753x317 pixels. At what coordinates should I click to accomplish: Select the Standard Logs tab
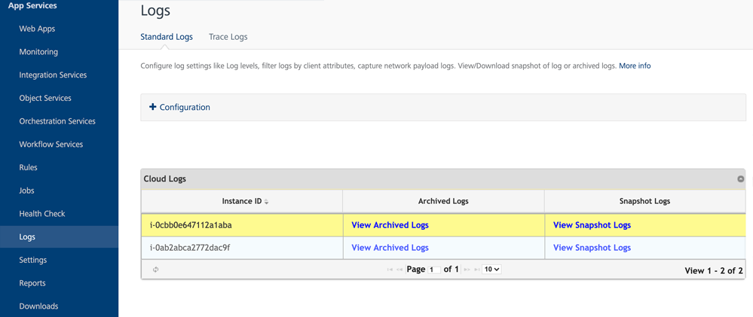click(167, 37)
